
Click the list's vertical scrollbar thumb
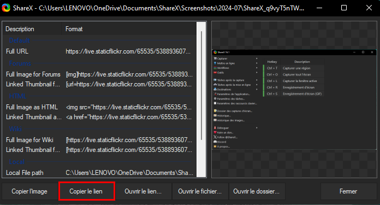click(x=201, y=85)
